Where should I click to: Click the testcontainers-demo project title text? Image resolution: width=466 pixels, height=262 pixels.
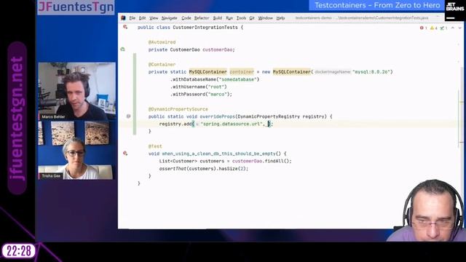[313, 18]
